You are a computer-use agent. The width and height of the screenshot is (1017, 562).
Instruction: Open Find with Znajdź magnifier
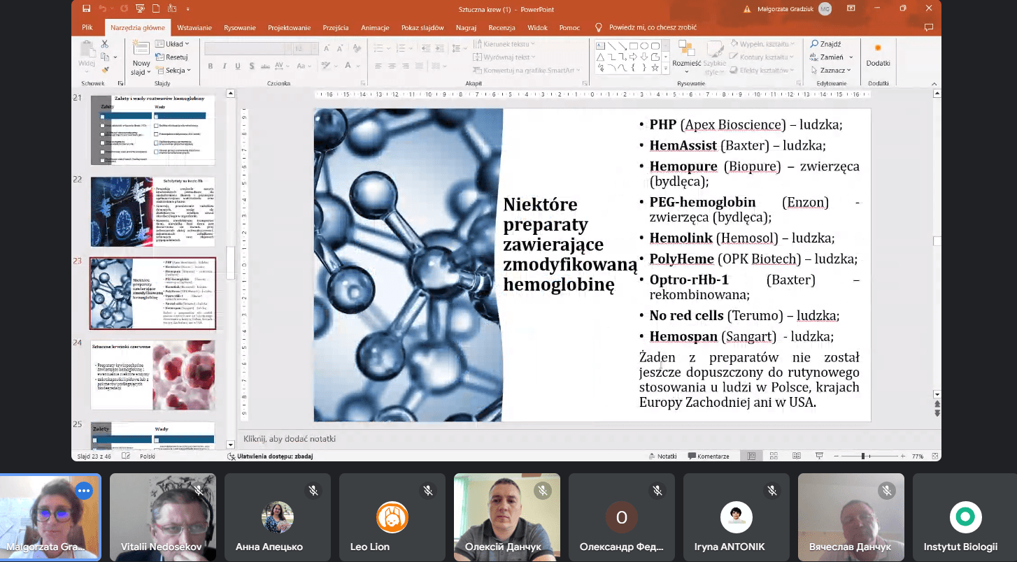825,44
